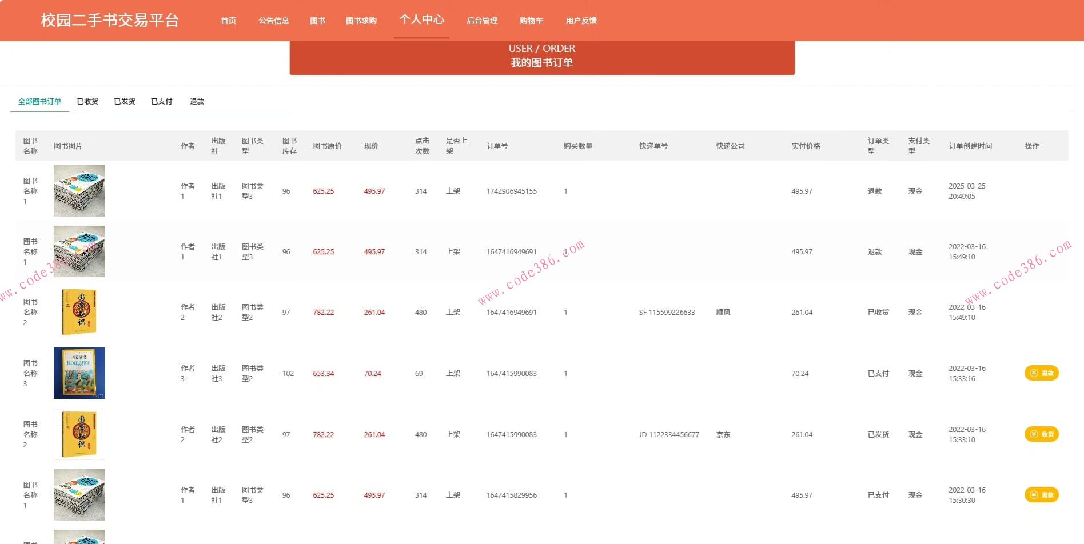Click tracking number JD 1122334456677
This screenshot has width=1084, height=544.
(x=669, y=435)
